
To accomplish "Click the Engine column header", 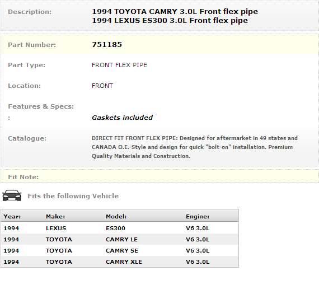I will [x=198, y=216].
